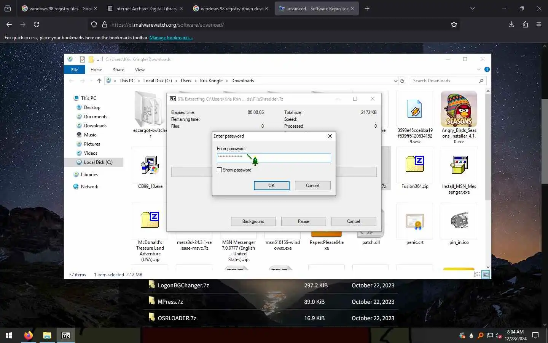
Task: Select the penis.crt certificate icon
Action: 415,221
